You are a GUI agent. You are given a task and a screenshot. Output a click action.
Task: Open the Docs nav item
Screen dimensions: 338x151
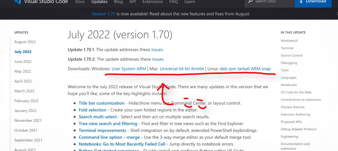pos(80,2)
